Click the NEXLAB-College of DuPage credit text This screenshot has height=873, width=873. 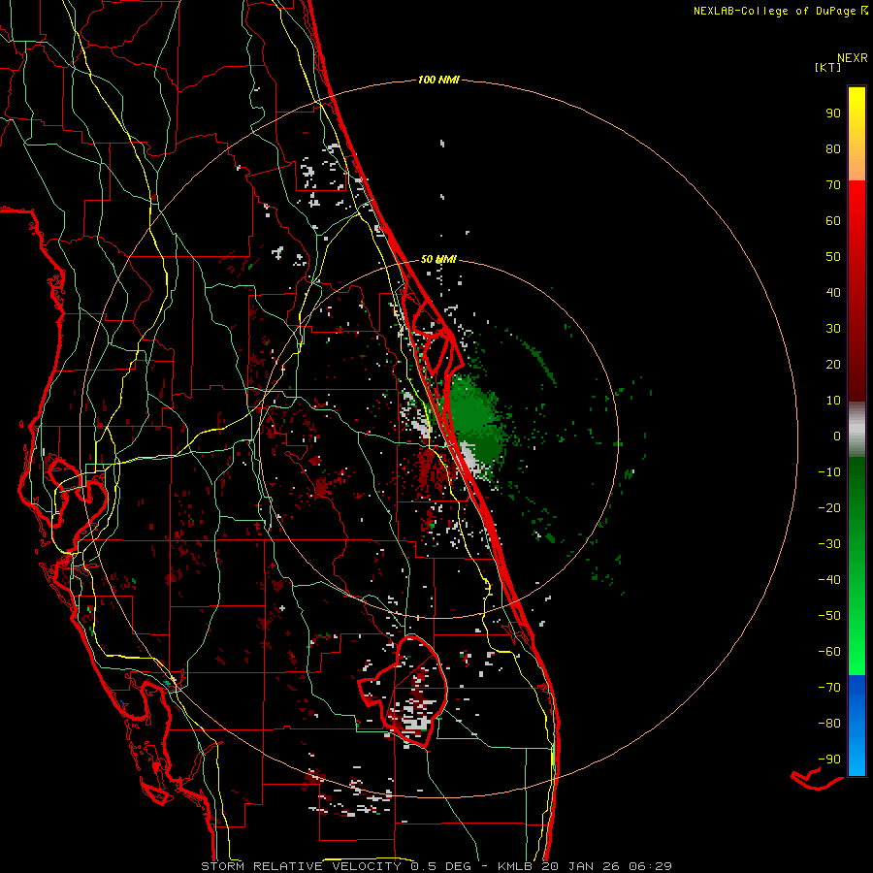point(780,11)
